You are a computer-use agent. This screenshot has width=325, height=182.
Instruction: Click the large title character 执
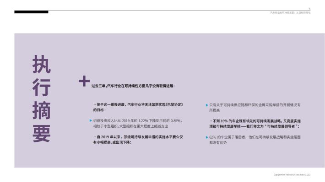[x=42, y=64]
